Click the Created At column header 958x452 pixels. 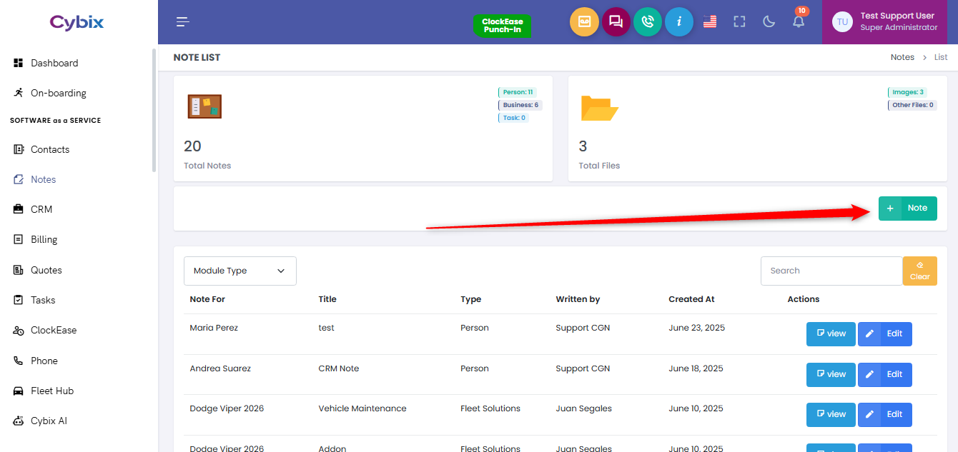pyautogui.click(x=691, y=299)
